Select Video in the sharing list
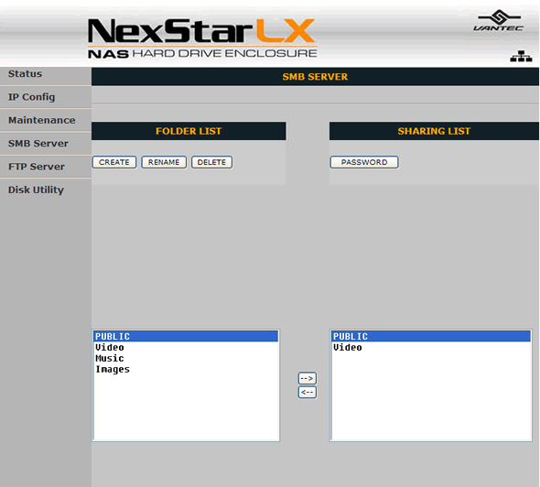Screen dimensions: 540x487 431,347
